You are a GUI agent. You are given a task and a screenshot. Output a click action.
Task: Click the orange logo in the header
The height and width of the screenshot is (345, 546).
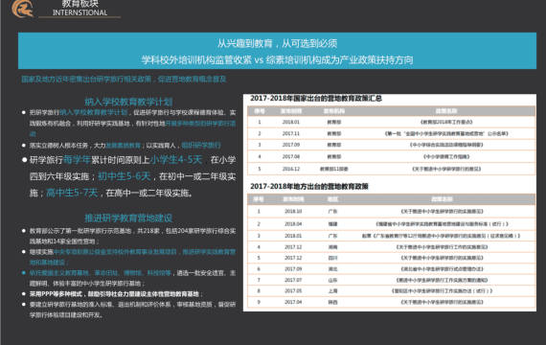tap(23, 9)
